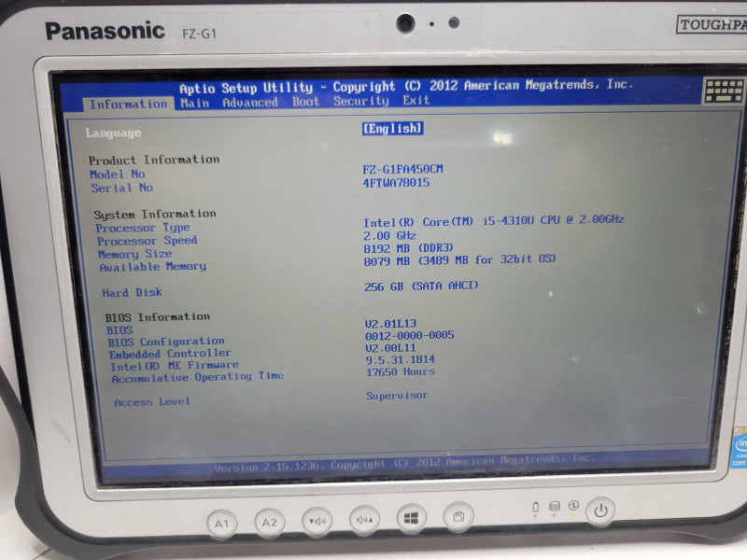Open the [English] language selector

pos(392,129)
